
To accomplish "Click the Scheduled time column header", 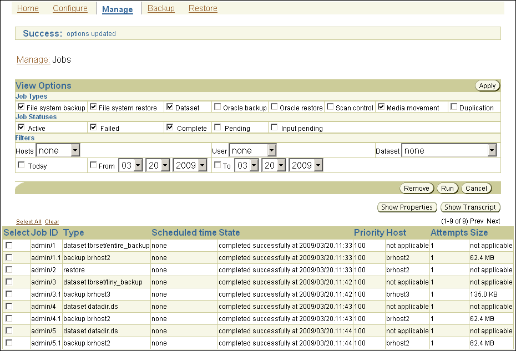I will [x=184, y=232].
